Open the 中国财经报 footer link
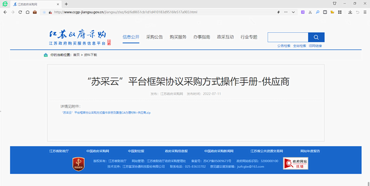 (136, 151)
